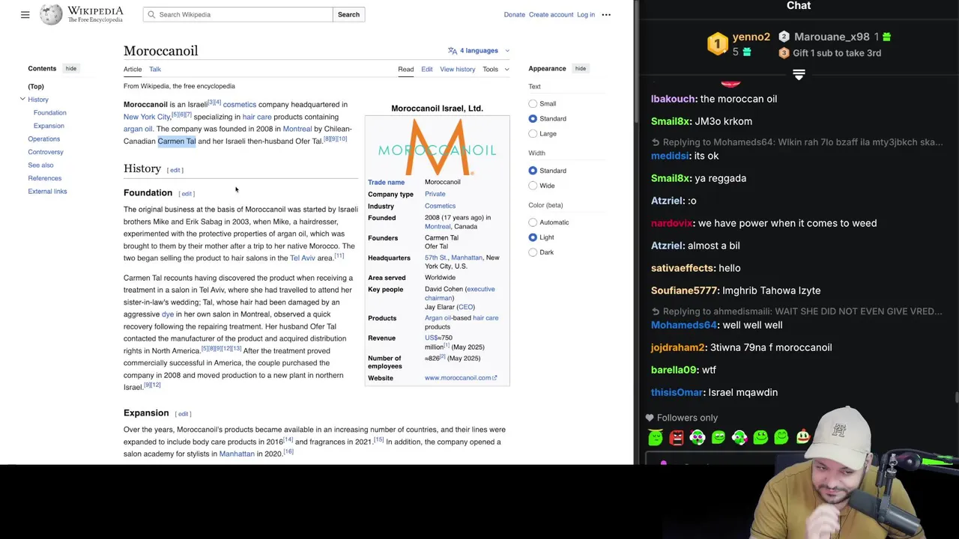Image resolution: width=959 pixels, height=539 pixels.
Task: Click the teal gift icon under yenno2
Action: click(x=746, y=52)
